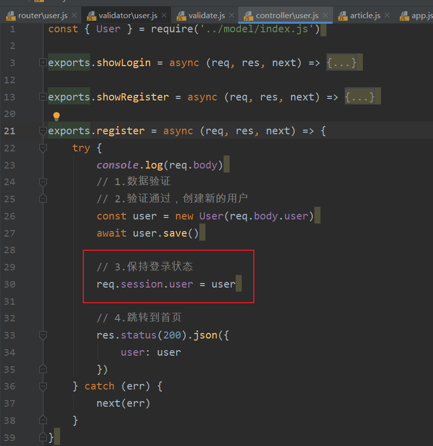The width and height of the screenshot is (433, 446).
Task: Collapse the register function at line 21
Action: [43, 131]
